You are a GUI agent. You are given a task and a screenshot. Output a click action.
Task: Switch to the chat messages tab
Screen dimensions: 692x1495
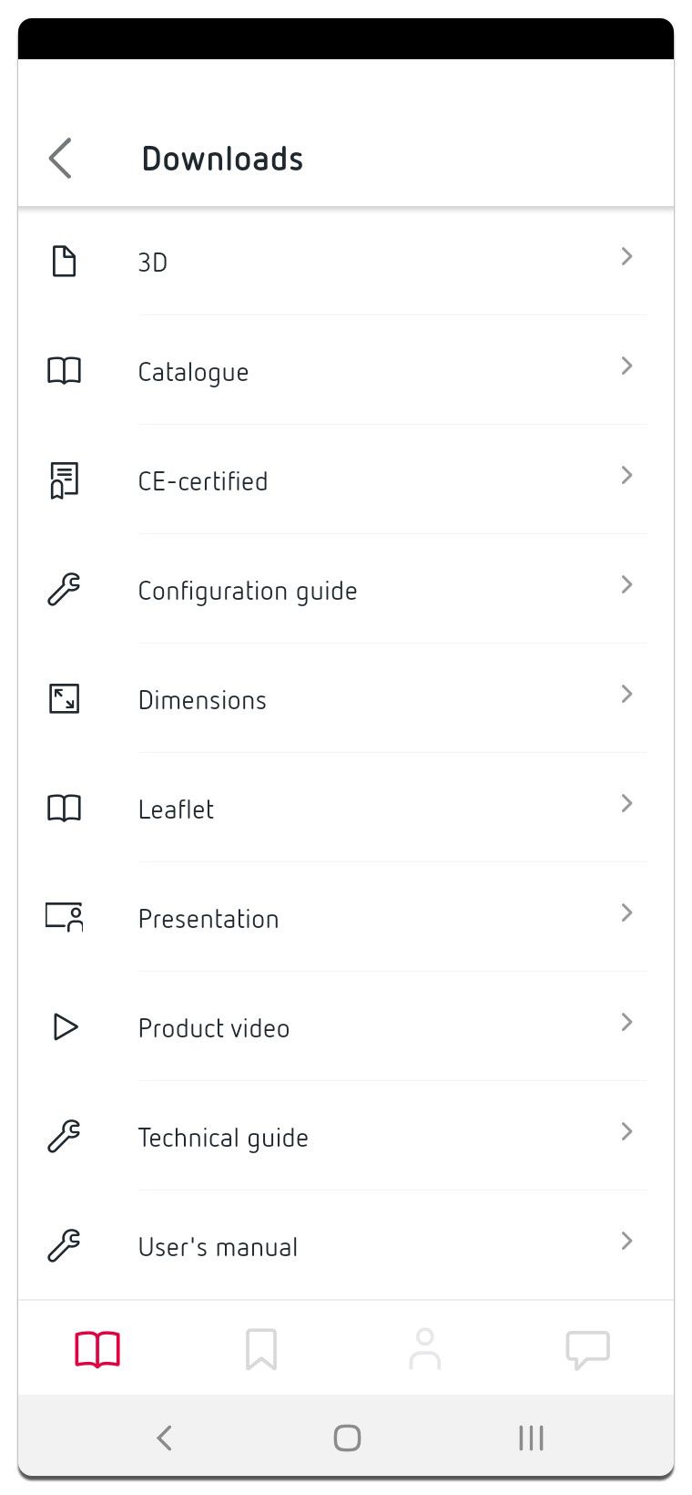pyautogui.click(x=587, y=1349)
